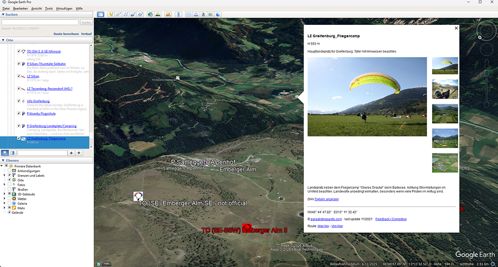Hide sidebar using the sidebar toolbar button
This screenshot has height=267, width=498.
pos(100,14)
